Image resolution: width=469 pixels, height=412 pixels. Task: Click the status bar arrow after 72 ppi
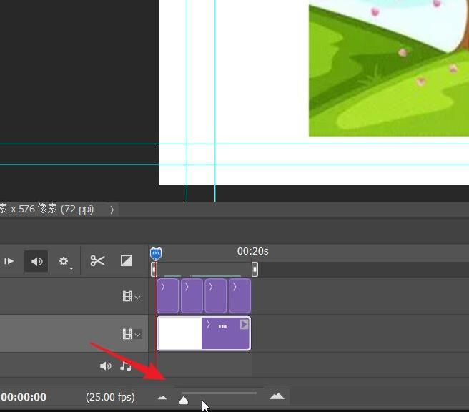click(x=112, y=210)
